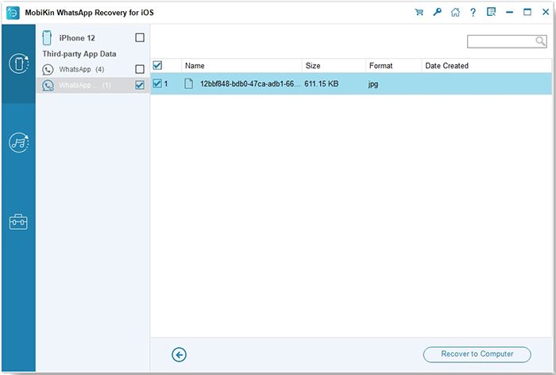
Task: Click the MobiKin app logo
Action: point(13,13)
